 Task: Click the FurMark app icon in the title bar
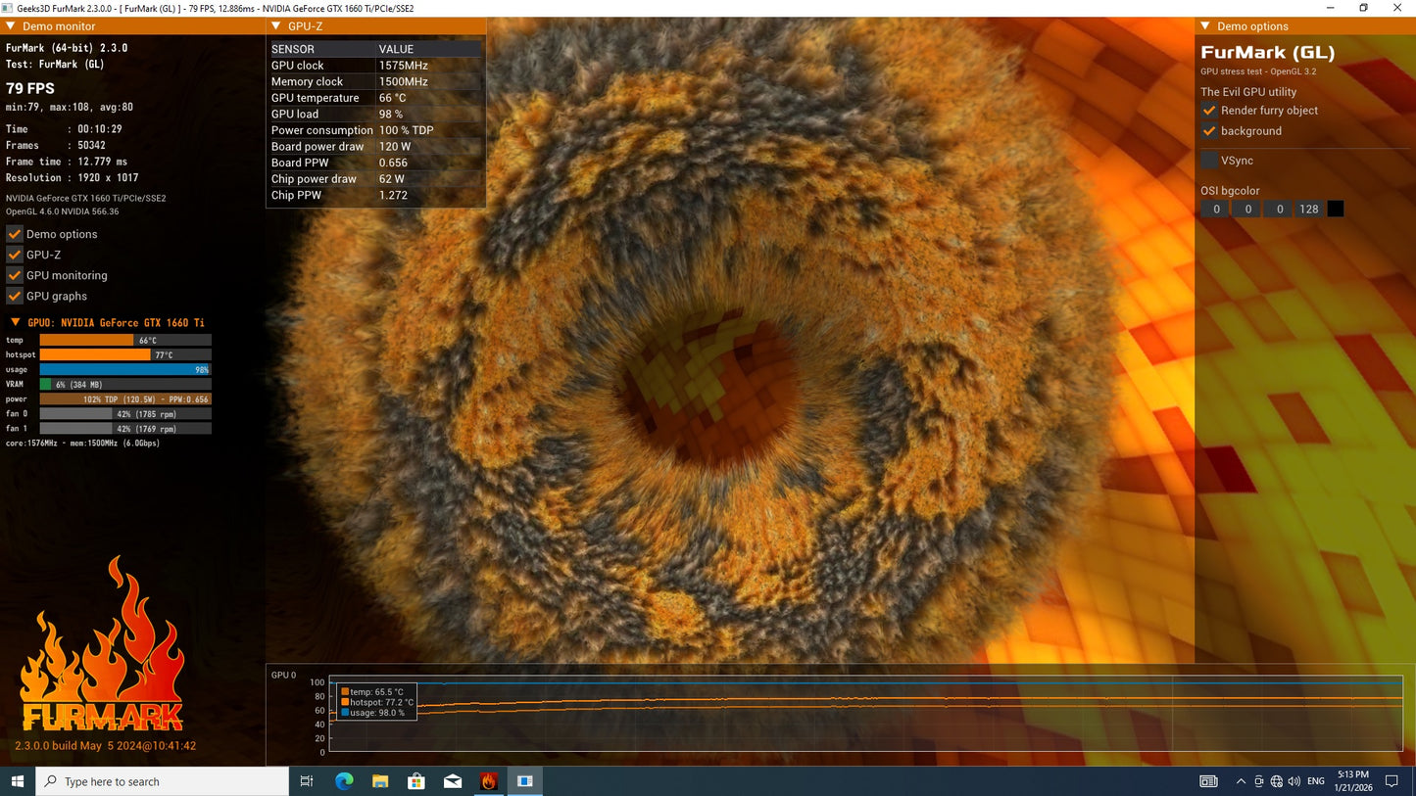click(x=7, y=8)
